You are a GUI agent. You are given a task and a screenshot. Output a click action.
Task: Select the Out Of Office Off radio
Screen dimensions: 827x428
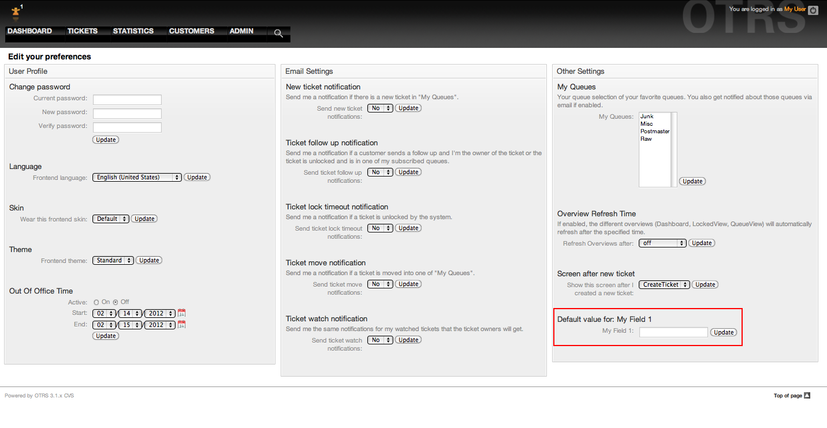click(x=116, y=302)
